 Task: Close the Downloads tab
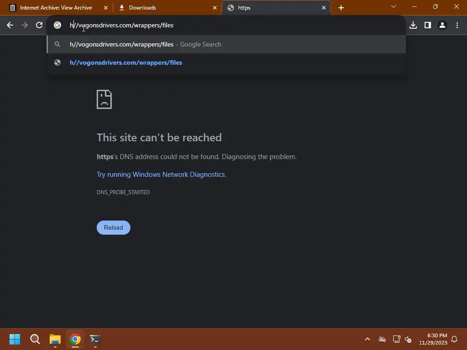(x=215, y=8)
